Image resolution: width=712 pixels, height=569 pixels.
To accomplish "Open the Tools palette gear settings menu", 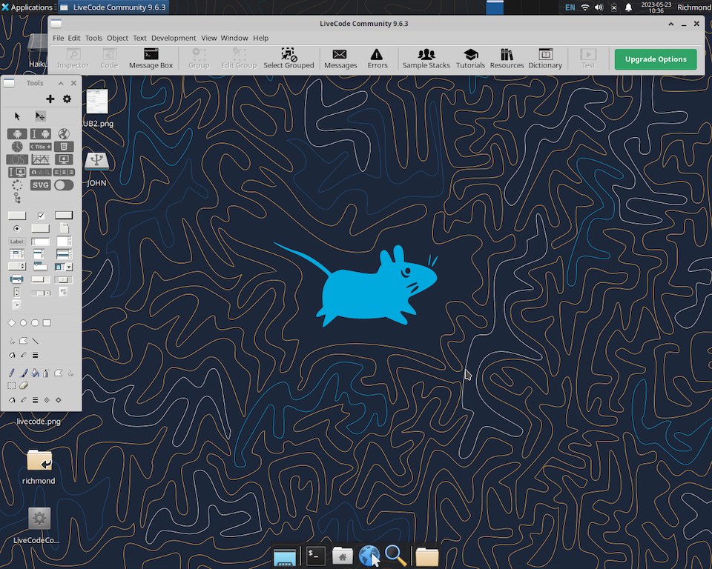I will coord(67,99).
